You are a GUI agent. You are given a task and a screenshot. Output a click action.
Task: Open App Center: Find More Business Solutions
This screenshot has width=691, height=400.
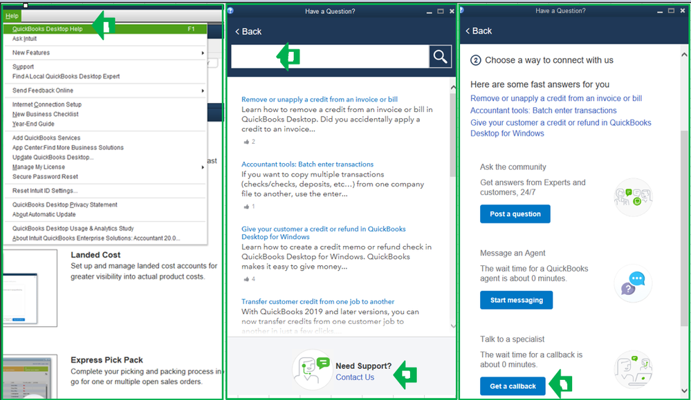click(x=68, y=148)
